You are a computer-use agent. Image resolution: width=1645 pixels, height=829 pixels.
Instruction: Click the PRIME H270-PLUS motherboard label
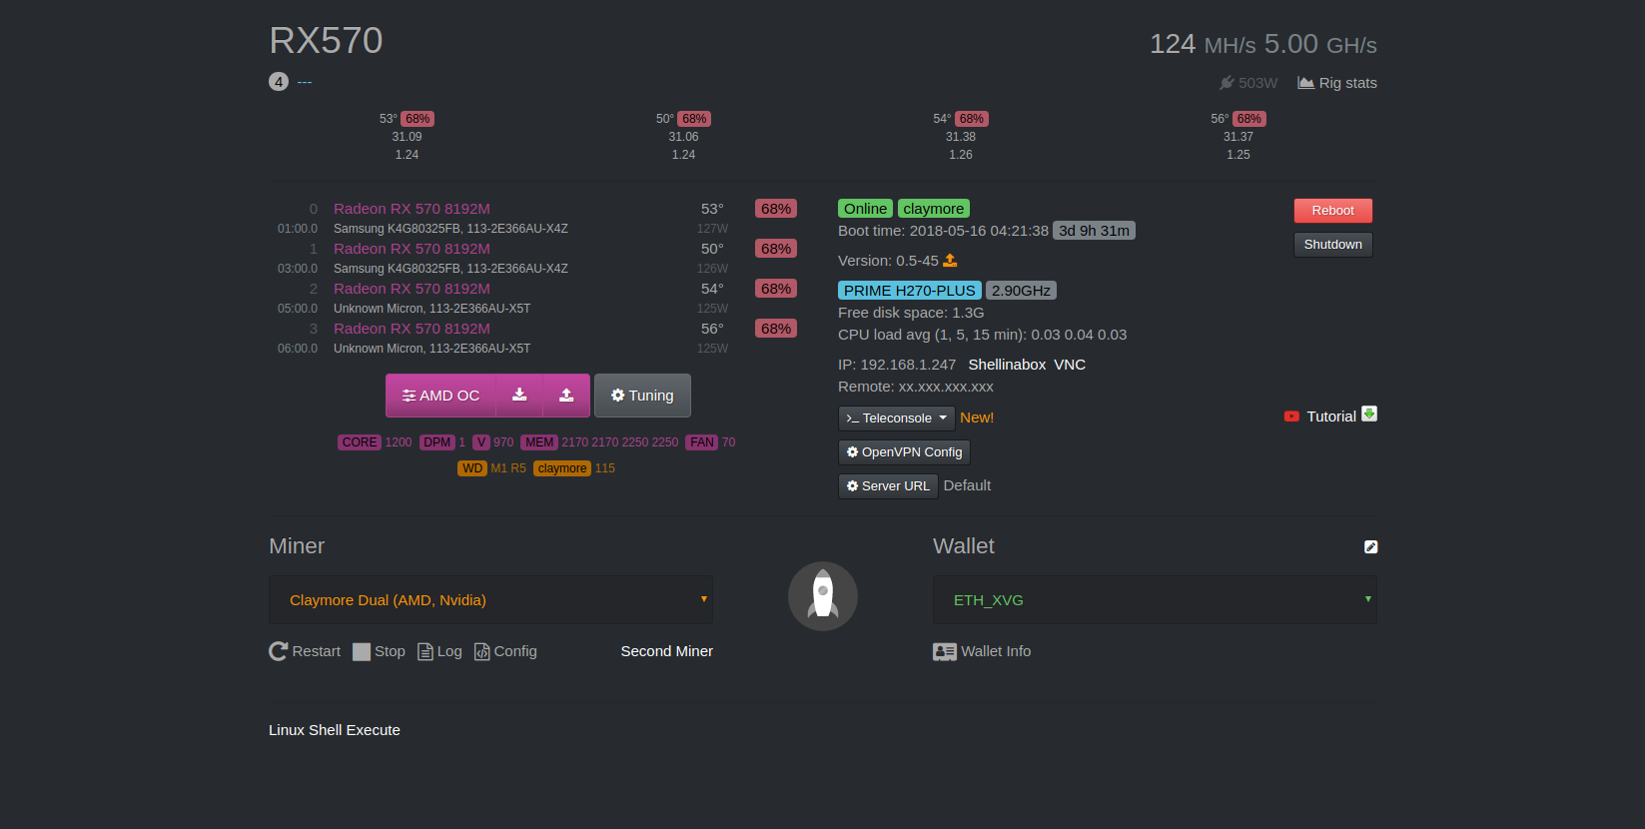909,291
